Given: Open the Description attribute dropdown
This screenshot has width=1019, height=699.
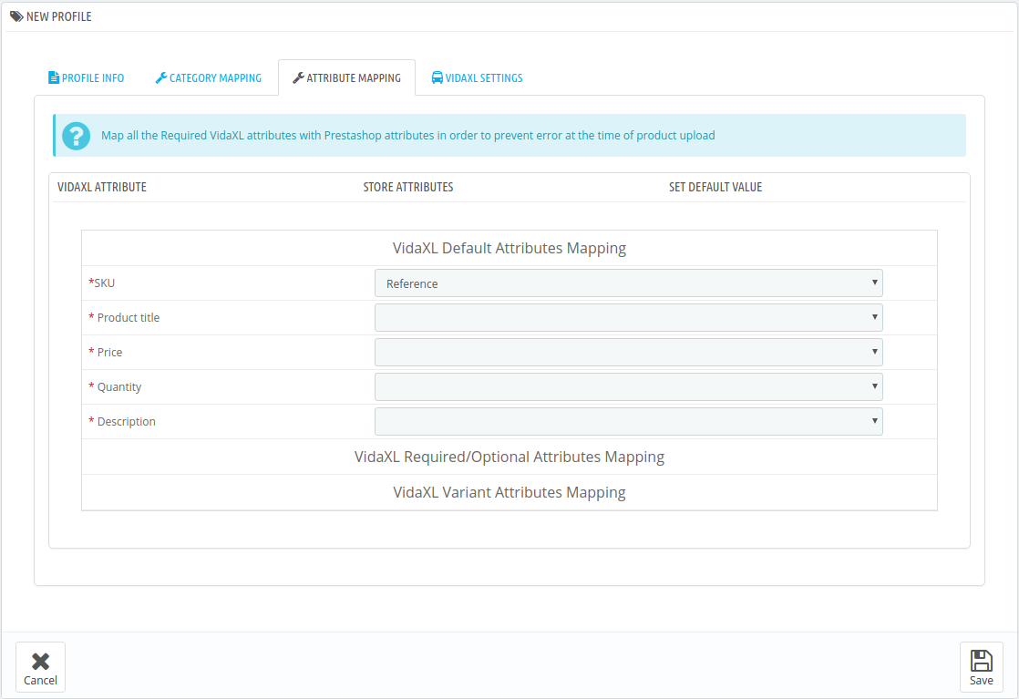Looking at the screenshot, I should pyautogui.click(x=628, y=422).
